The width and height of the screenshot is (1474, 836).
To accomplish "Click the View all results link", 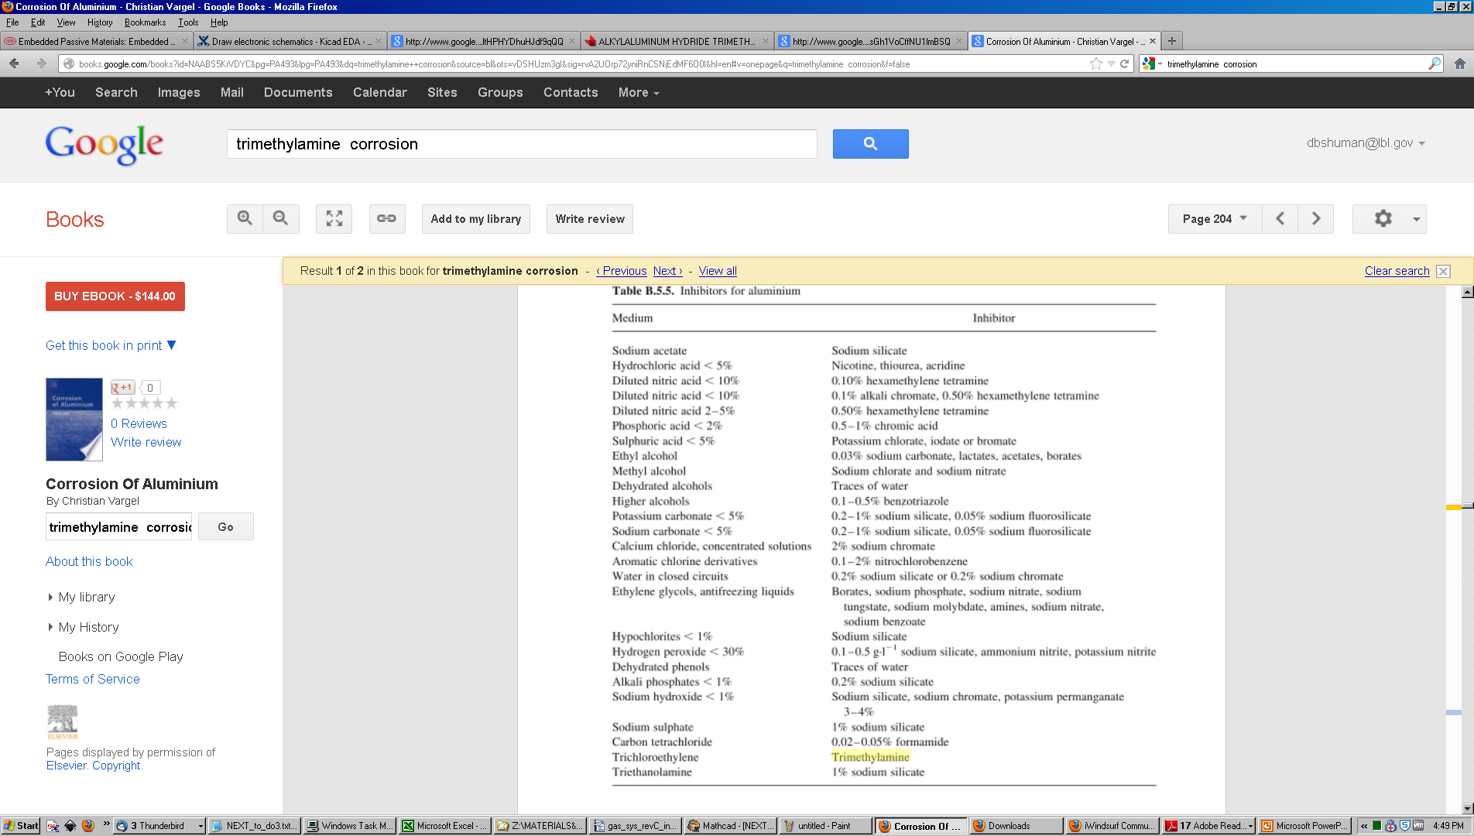I will pos(718,271).
